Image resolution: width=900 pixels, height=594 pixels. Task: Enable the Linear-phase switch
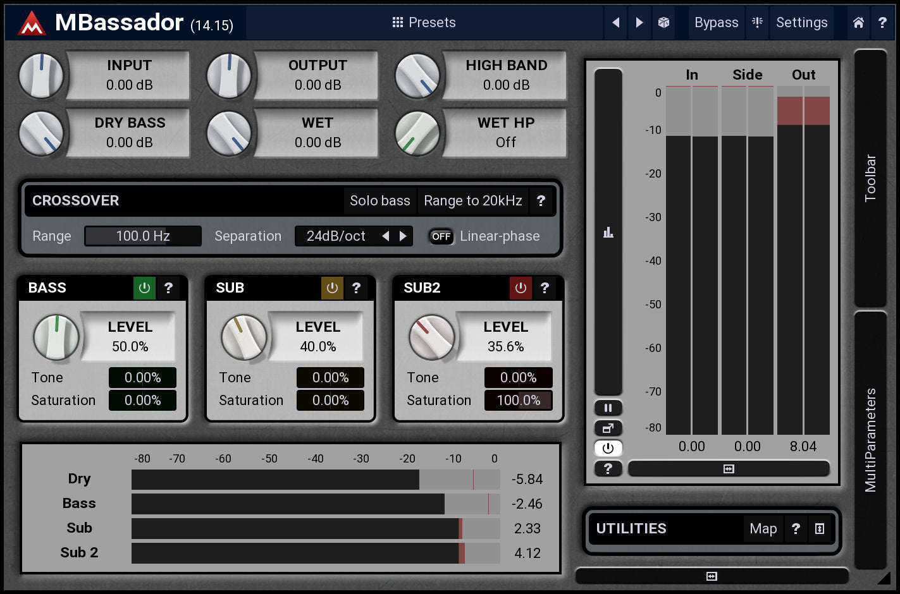tap(441, 236)
